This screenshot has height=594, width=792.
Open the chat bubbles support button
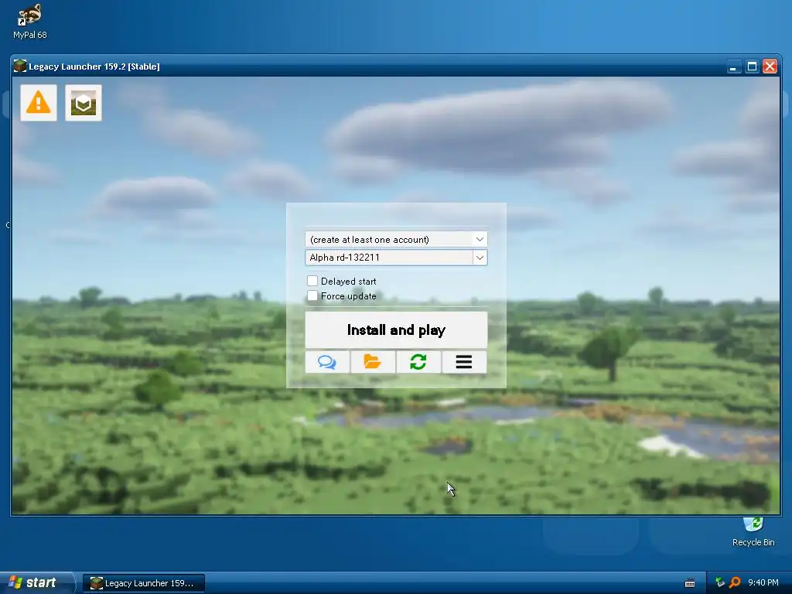click(327, 362)
